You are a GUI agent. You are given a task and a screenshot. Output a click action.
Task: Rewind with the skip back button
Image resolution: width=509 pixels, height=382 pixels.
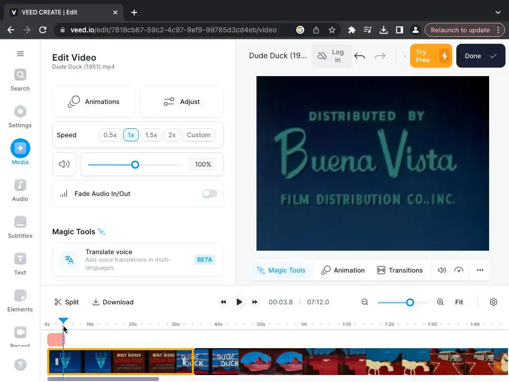223,302
